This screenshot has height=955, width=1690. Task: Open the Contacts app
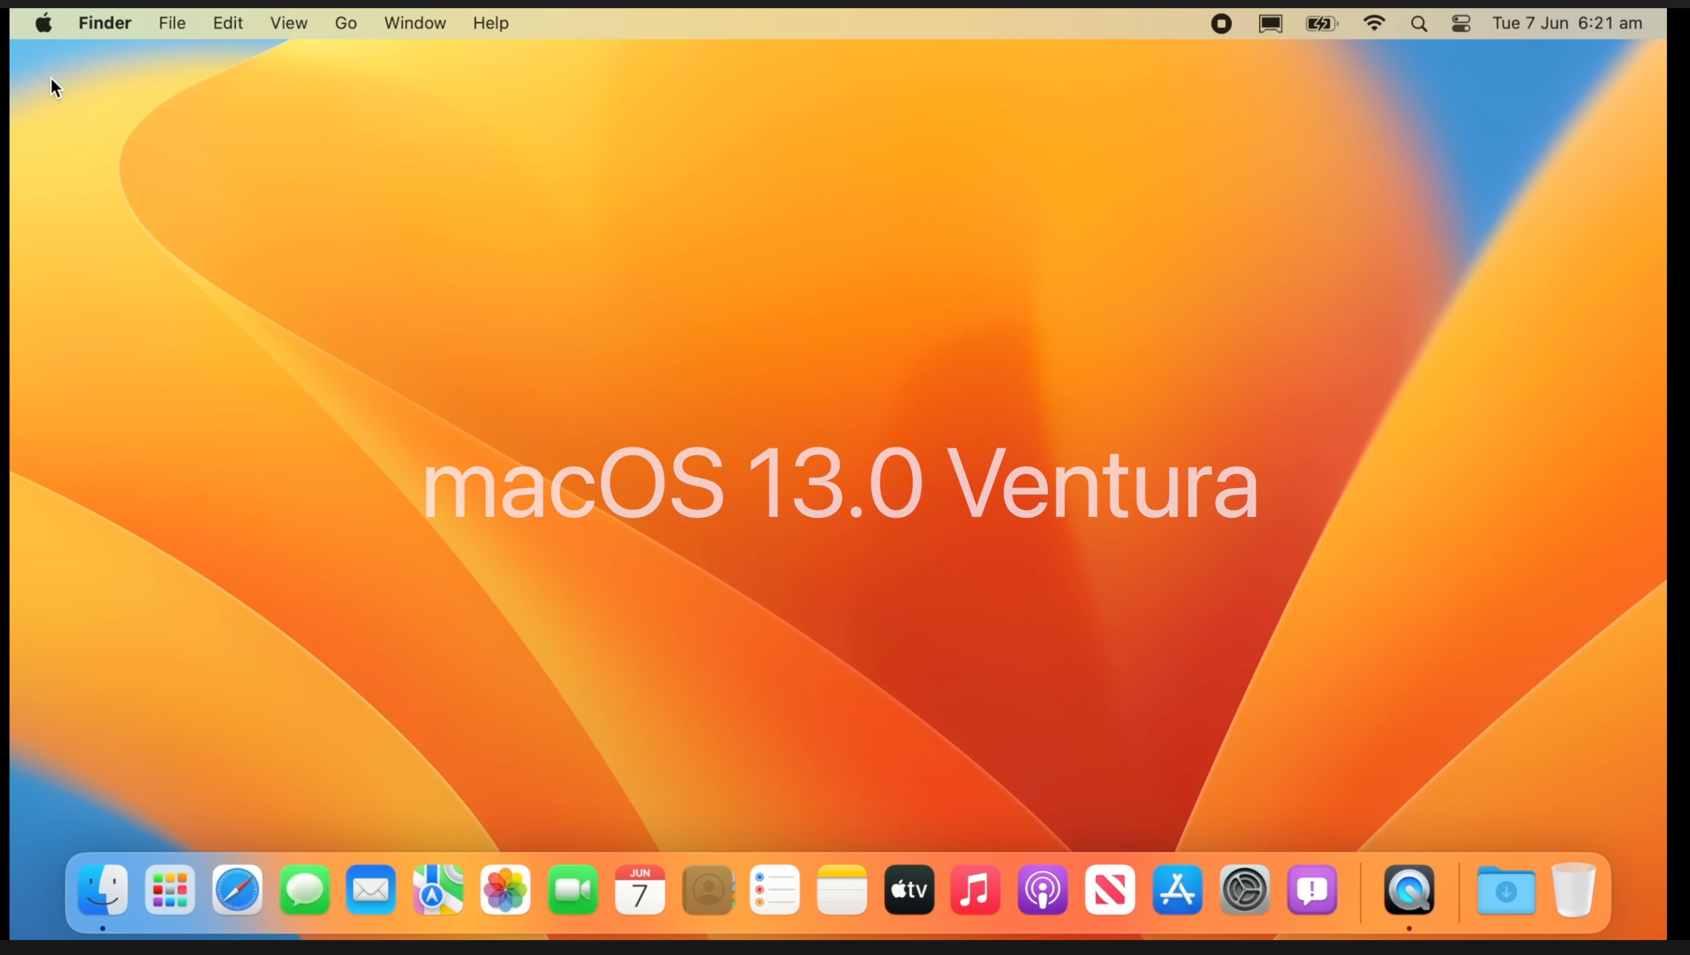708,890
